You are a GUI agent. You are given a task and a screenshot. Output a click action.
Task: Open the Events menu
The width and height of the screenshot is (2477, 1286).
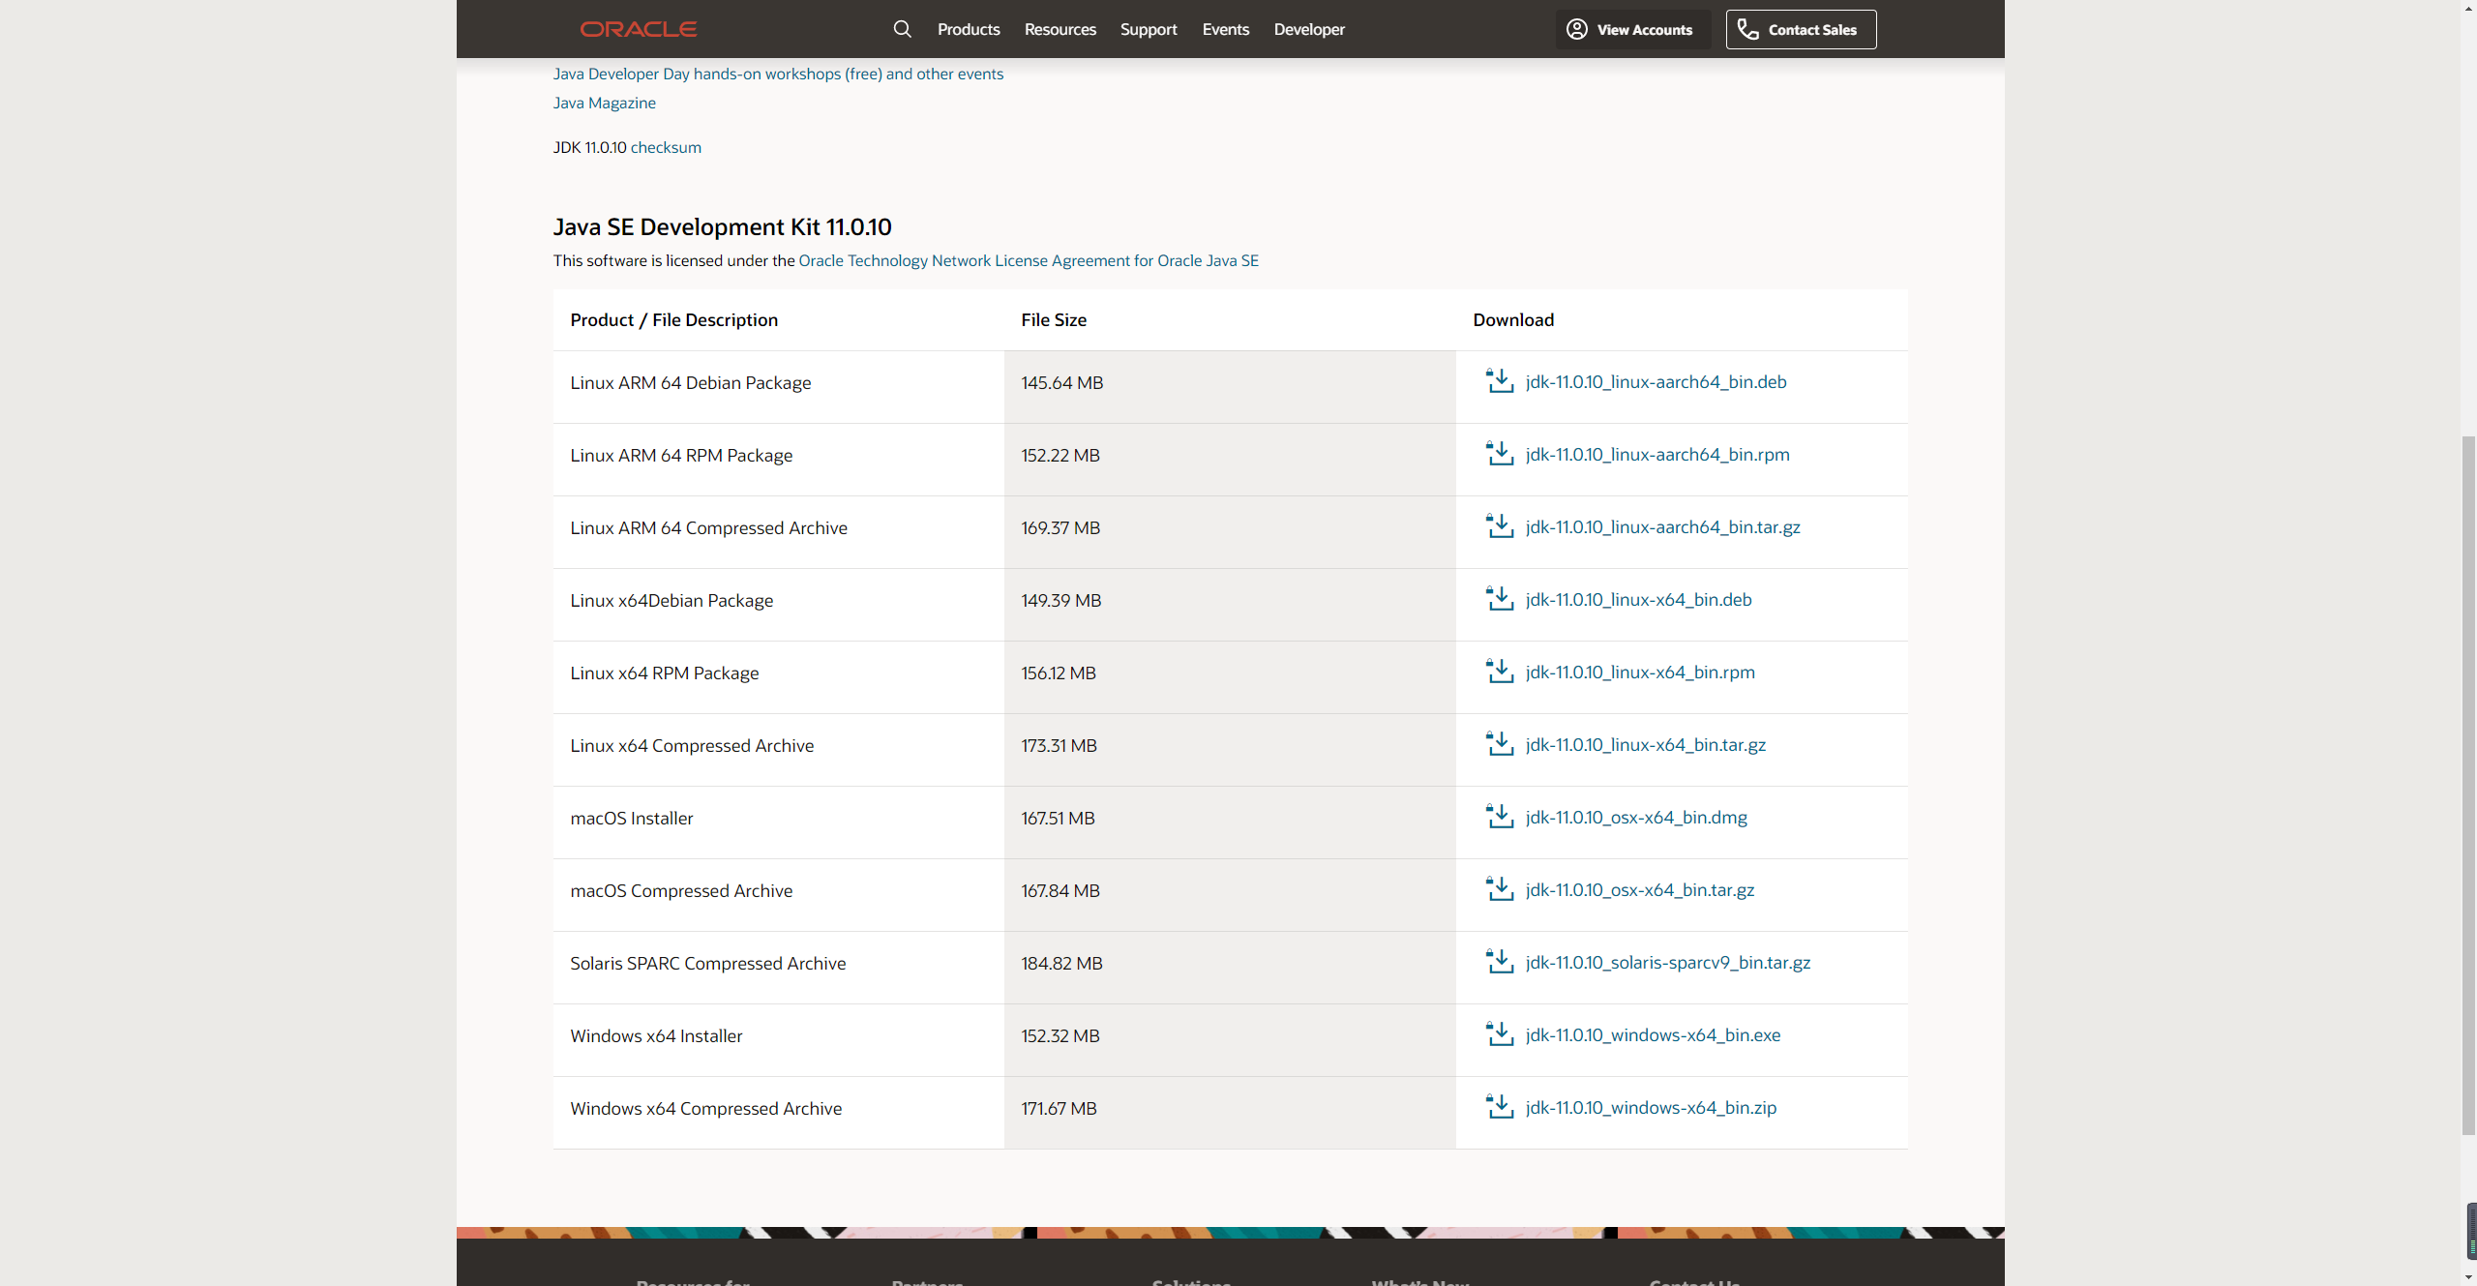click(x=1226, y=29)
